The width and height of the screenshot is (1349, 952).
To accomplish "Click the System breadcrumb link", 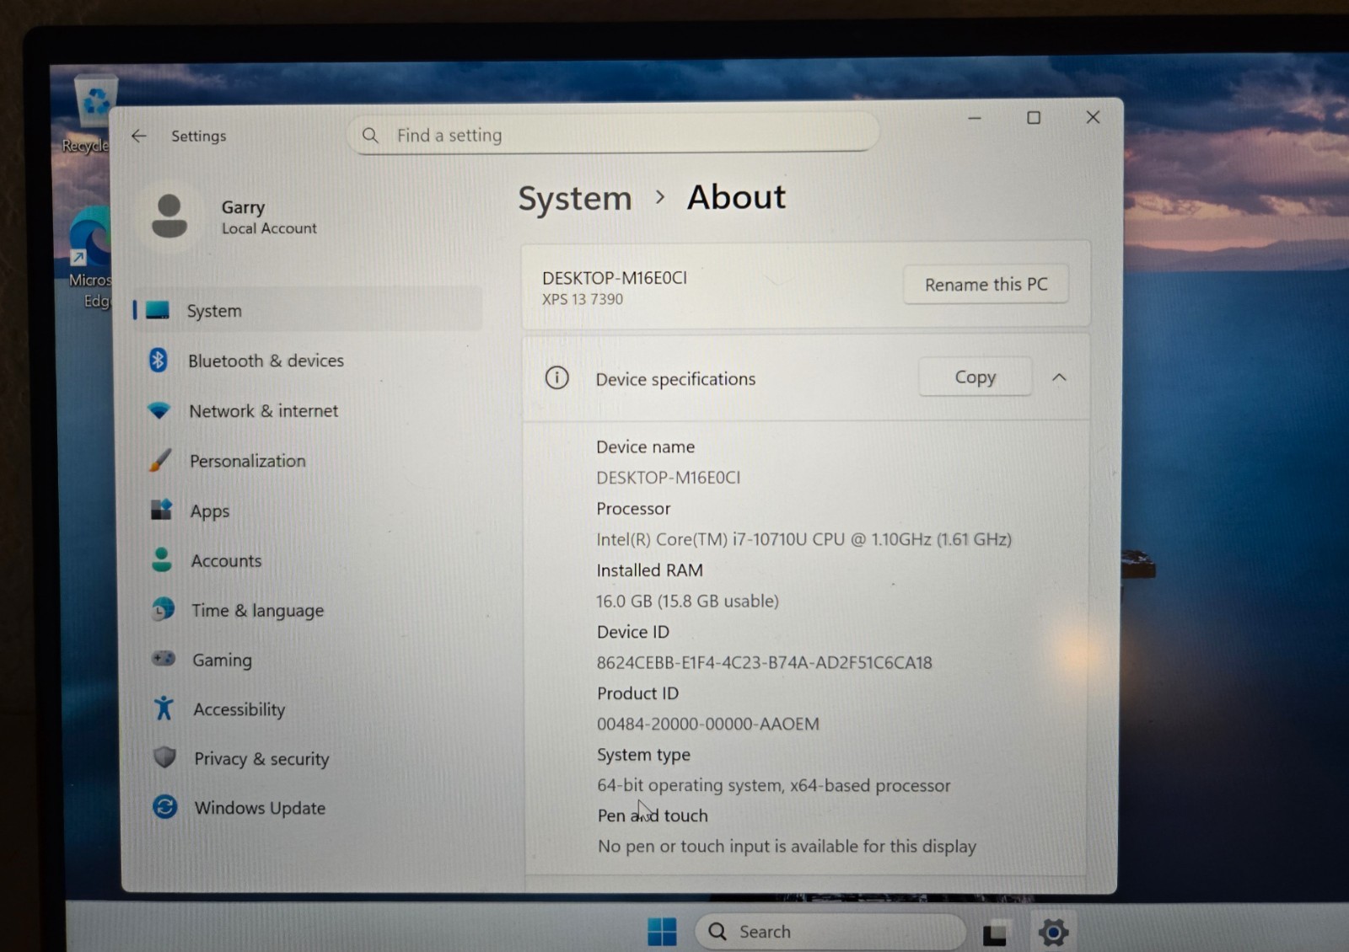I will pyautogui.click(x=574, y=199).
